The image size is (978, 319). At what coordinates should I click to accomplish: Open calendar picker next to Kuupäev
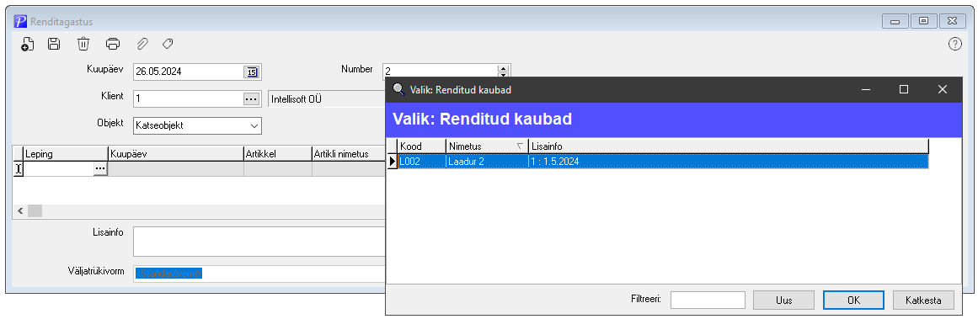coord(251,72)
